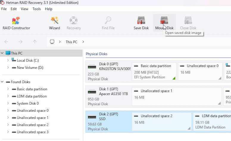Click the Disk 1 Apacer drive icon

click(92, 92)
